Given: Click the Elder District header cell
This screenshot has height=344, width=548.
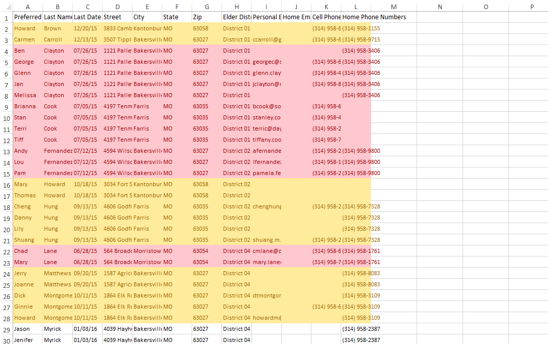Looking at the screenshot, I should pyautogui.click(x=236, y=17).
